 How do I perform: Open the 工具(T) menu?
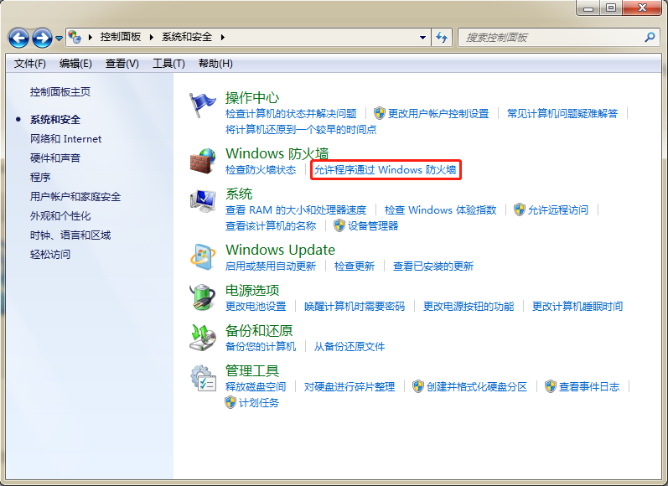(x=168, y=64)
